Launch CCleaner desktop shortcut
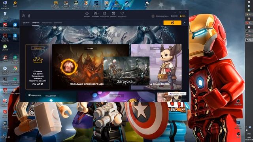Image resolution: width=253 pixels, height=142 pixels. 5,58
